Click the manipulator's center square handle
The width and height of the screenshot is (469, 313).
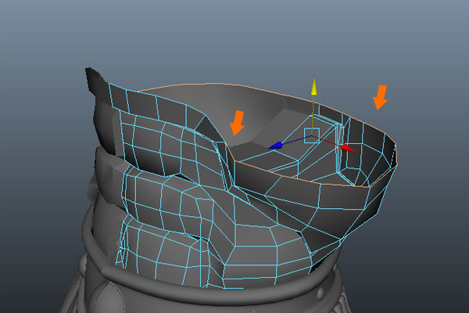(311, 135)
